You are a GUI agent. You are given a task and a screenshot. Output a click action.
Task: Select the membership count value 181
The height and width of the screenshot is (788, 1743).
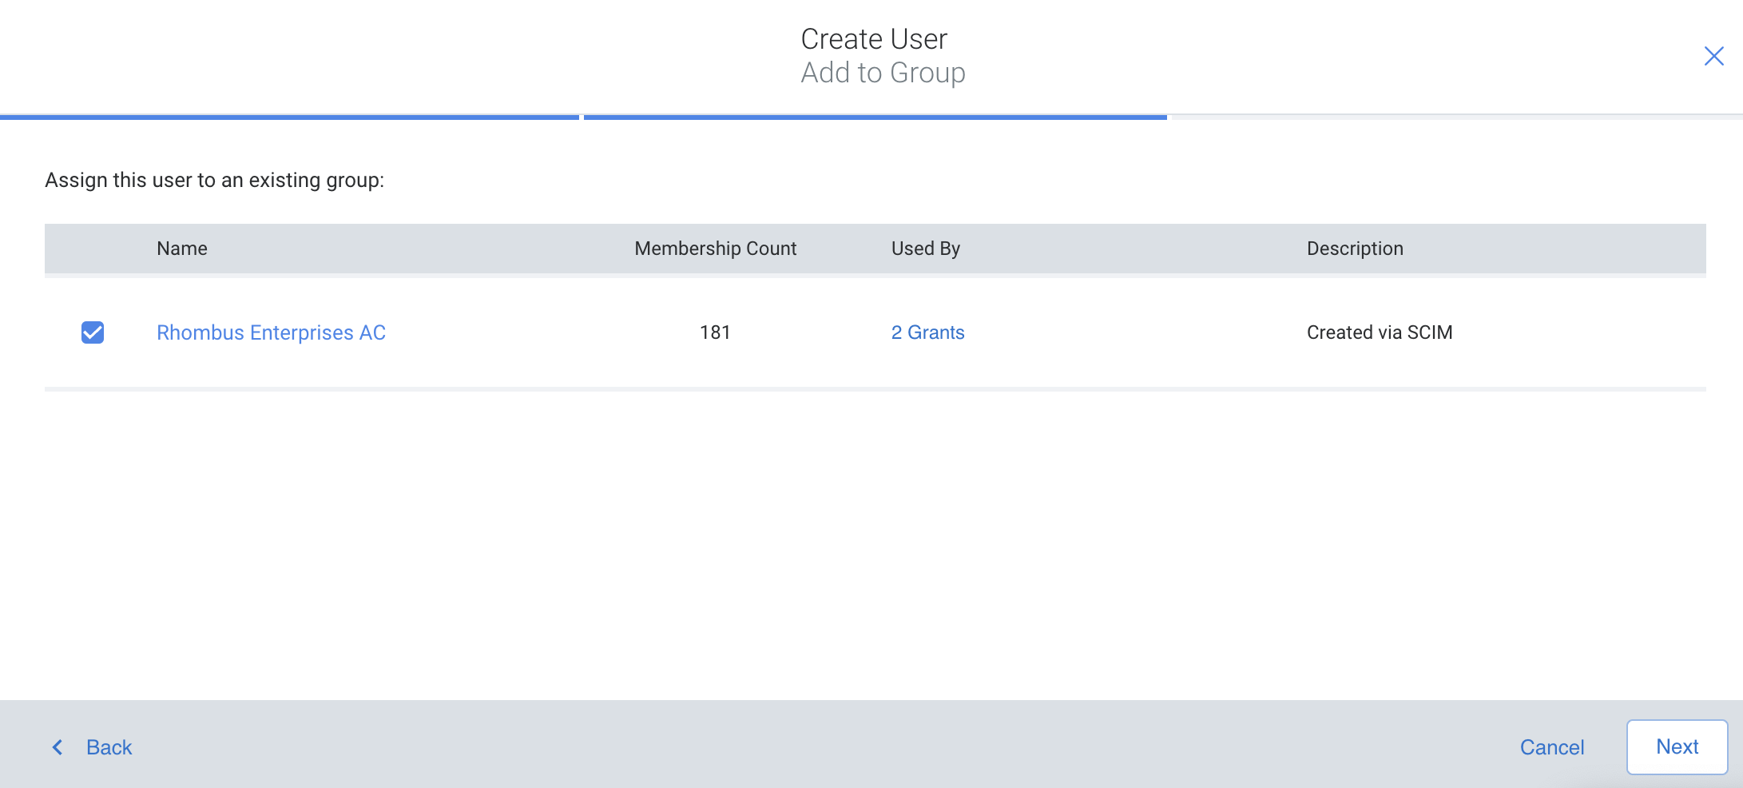tap(715, 332)
